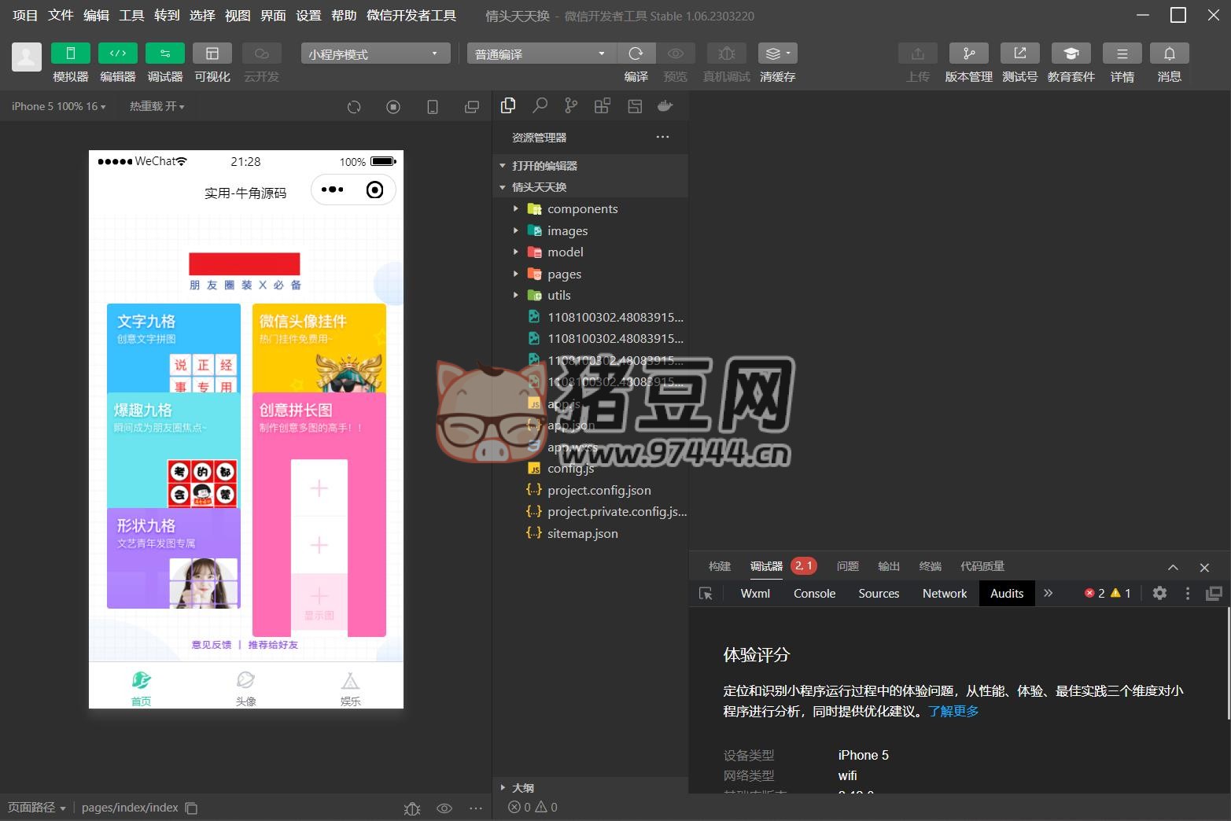This screenshot has width=1231, height=821.
Task: Click the detach simulator window icon
Action: (x=472, y=107)
